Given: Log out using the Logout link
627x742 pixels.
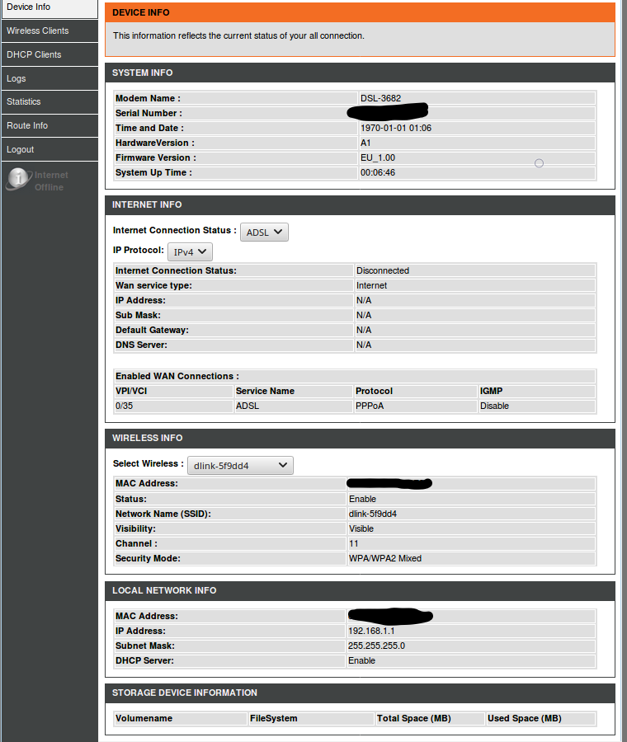Looking at the screenshot, I should click(x=21, y=149).
